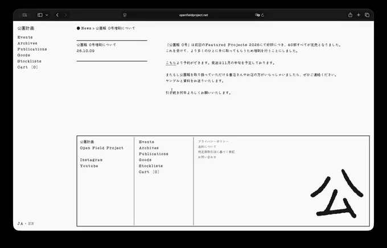387x248 pixels.
Task: Open page menu icon left of address
Action: [x=125, y=15]
